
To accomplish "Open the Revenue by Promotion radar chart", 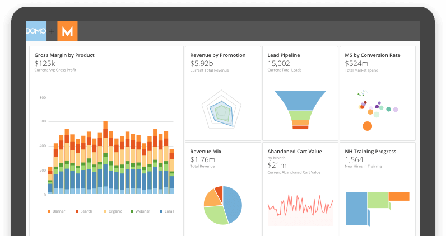I will 221,110.
